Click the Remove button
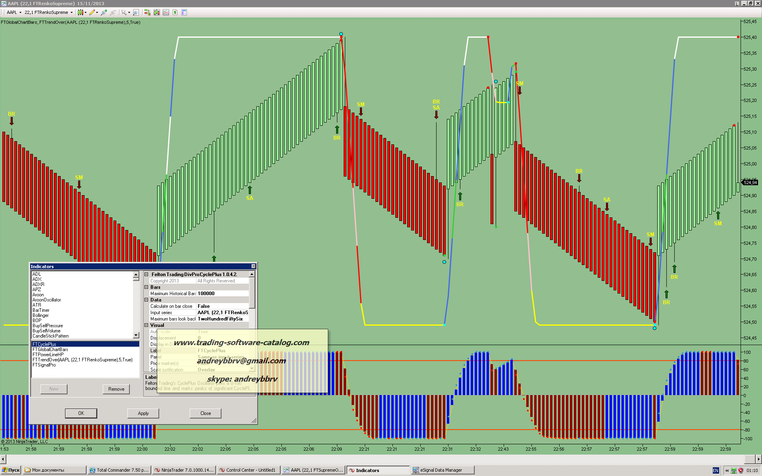 [x=116, y=389]
